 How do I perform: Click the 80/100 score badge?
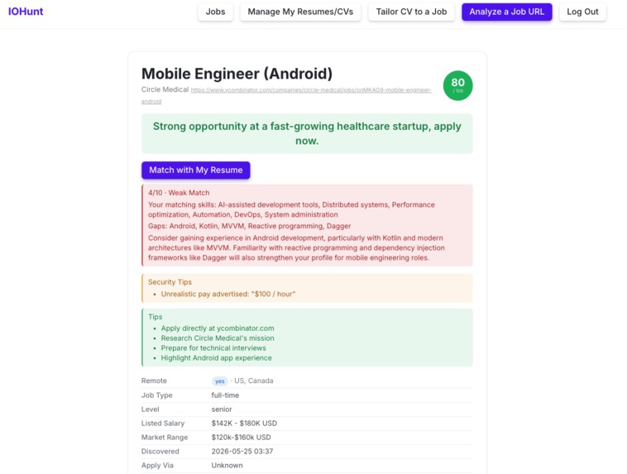pos(458,85)
